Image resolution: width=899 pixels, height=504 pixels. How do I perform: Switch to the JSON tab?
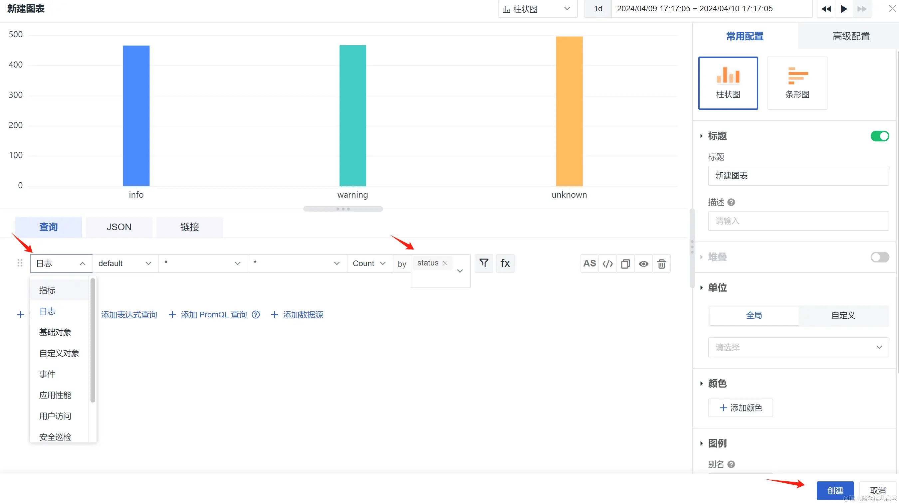119,227
